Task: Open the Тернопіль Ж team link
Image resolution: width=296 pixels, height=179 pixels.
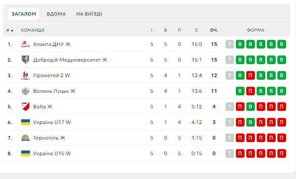Action: point(49,138)
